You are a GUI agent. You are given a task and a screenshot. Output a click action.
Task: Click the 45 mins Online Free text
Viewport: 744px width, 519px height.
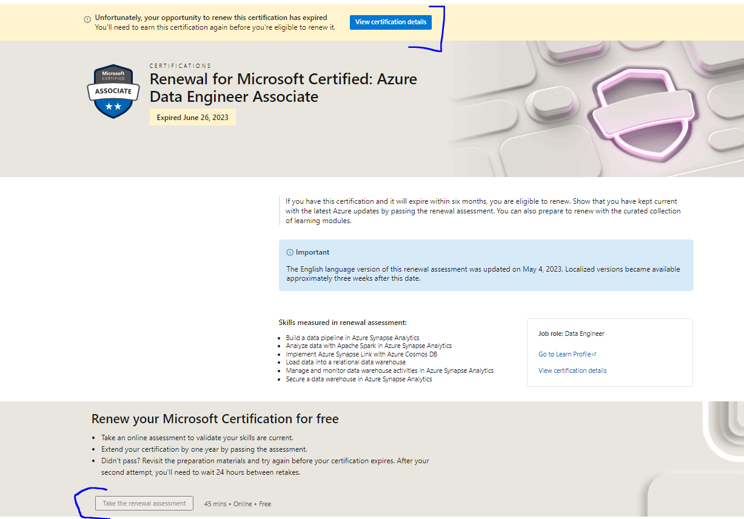coord(238,504)
